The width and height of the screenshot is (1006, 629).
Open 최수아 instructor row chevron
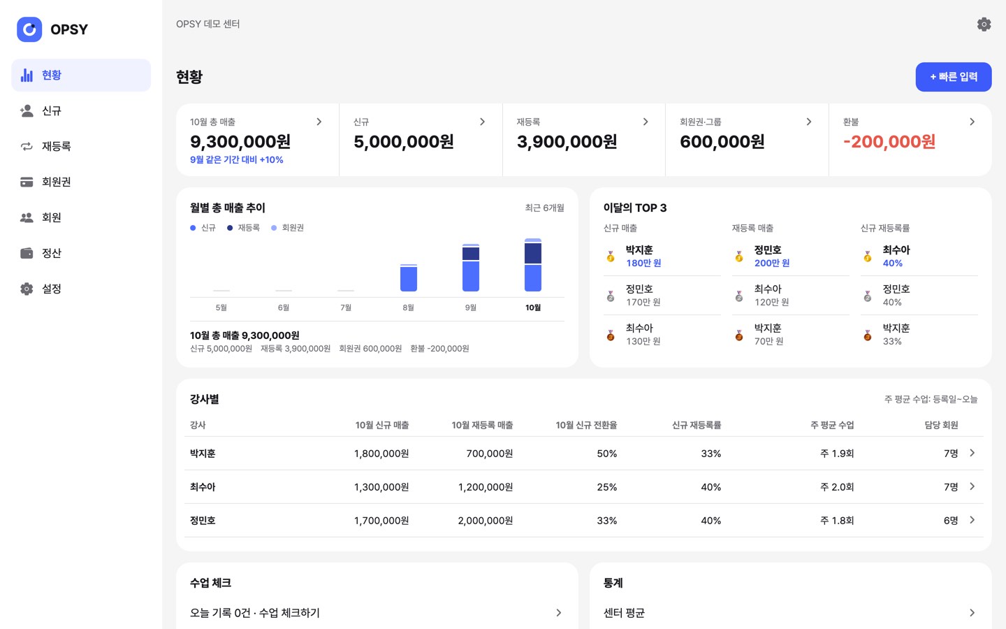(x=972, y=486)
